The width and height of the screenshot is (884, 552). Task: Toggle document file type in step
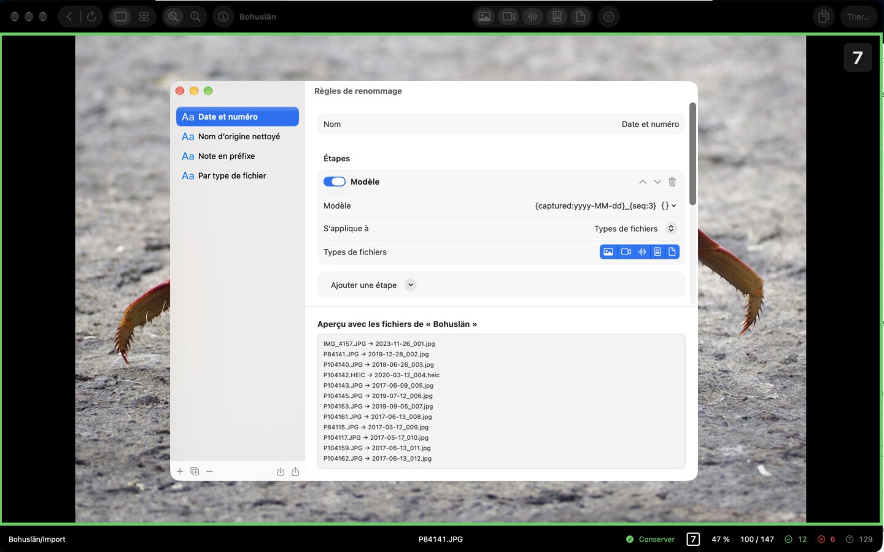click(672, 251)
